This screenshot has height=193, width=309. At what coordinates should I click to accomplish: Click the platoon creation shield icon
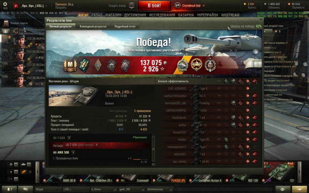pos(132,5)
